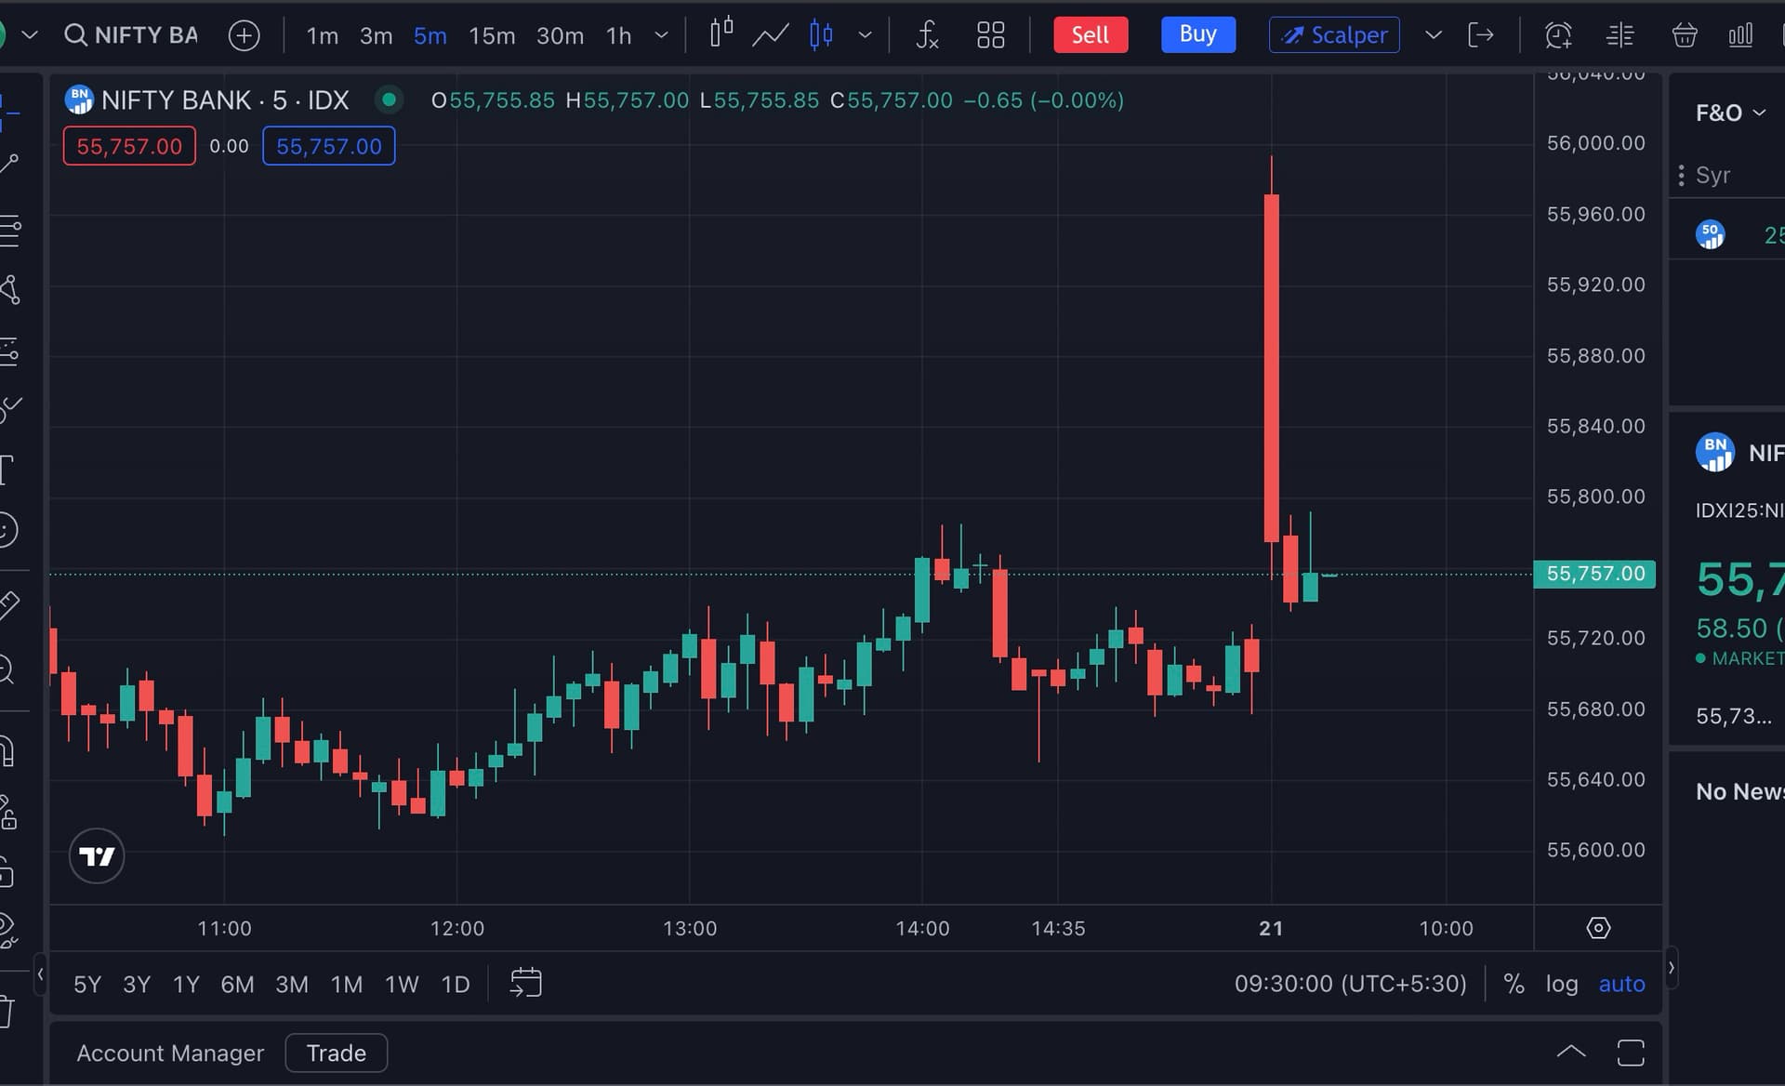Open the alert clock icon
This screenshot has width=1785, height=1086.
pyautogui.click(x=1558, y=35)
